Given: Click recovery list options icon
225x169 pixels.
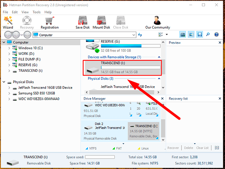Looking at the screenshot, I should pos(217,148).
